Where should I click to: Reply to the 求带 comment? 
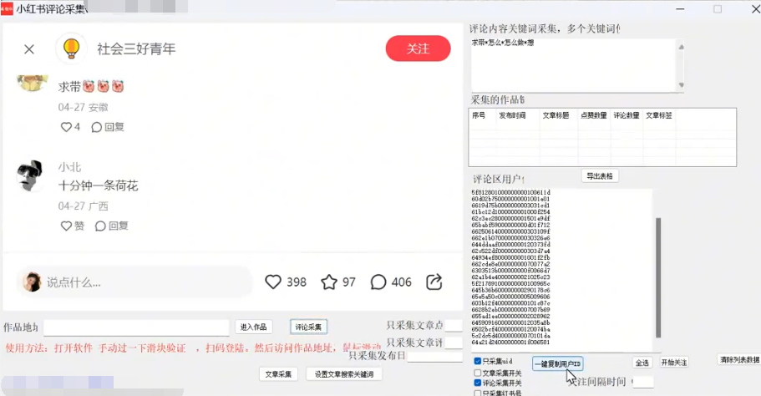tap(108, 127)
